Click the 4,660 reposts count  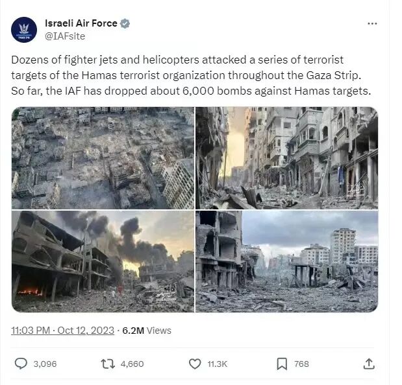pos(132,364)
